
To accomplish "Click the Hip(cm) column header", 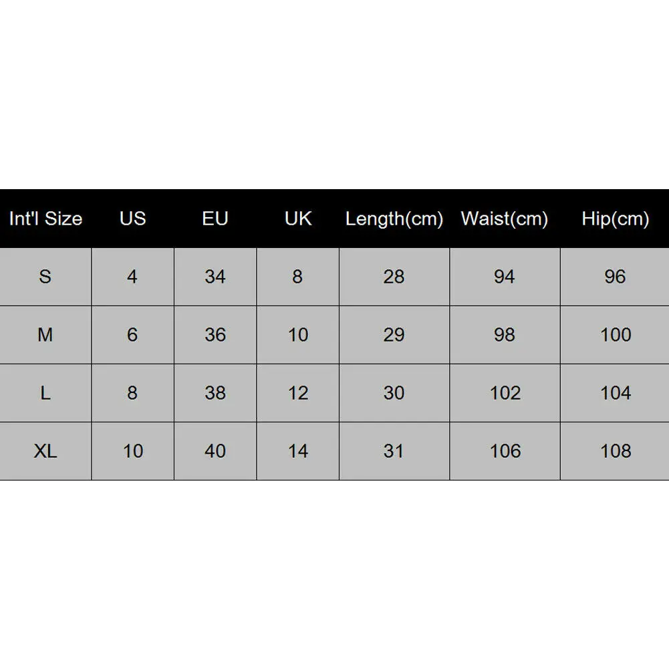I will 615,219.
